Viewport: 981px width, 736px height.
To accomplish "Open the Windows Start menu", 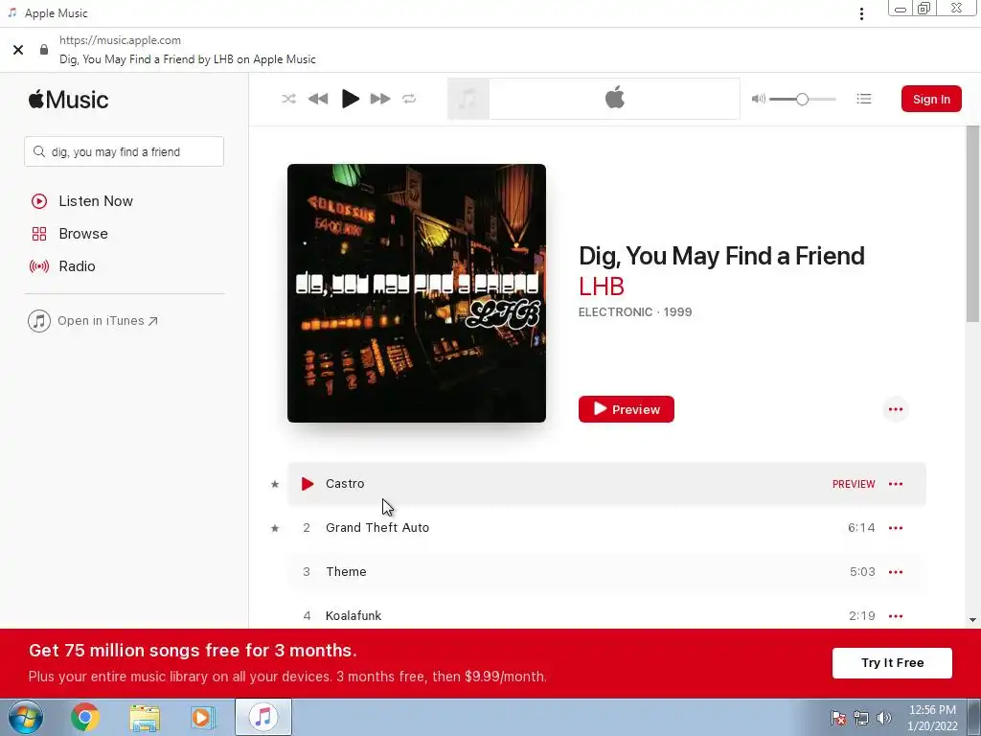I will pyautogui.click(x=26, y=717).
